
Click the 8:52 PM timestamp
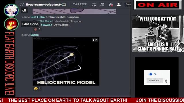point(26,35)
